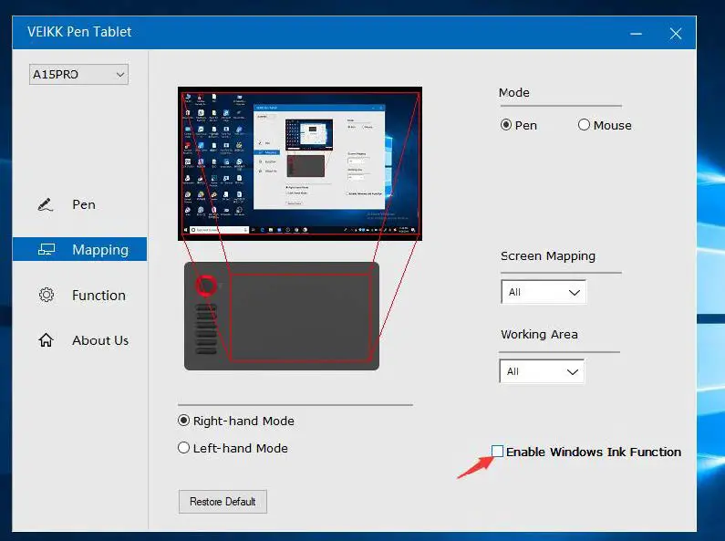Image resolution: width=725 pixels, height=541 pixels.
Task: Select the Pen mode radio button
Action: click(506, 125)
